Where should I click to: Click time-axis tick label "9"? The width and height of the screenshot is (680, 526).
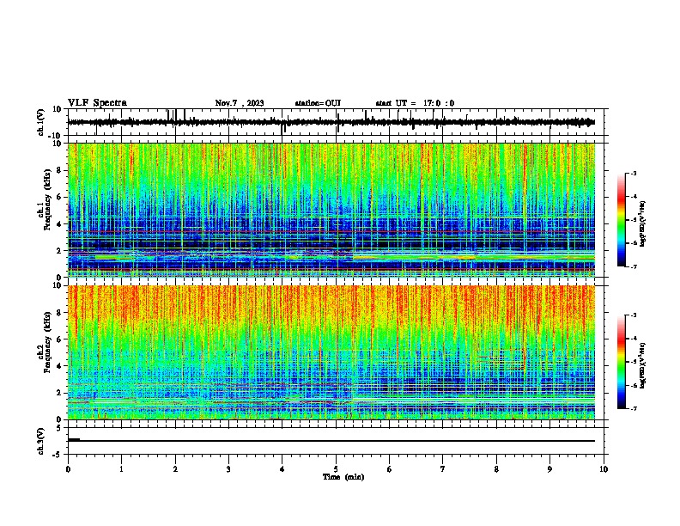549,469
